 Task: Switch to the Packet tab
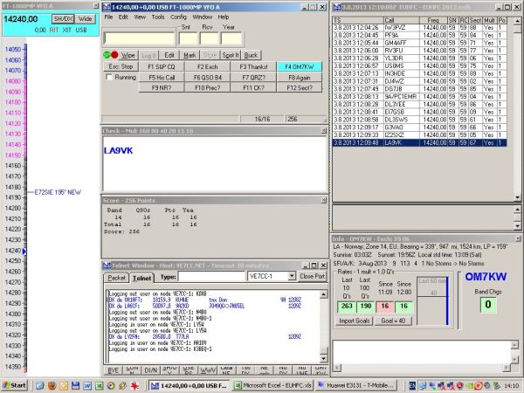(x=116, y=277)
